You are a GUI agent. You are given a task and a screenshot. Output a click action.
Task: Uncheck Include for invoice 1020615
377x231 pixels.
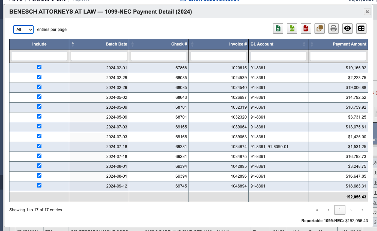[39, 67]
